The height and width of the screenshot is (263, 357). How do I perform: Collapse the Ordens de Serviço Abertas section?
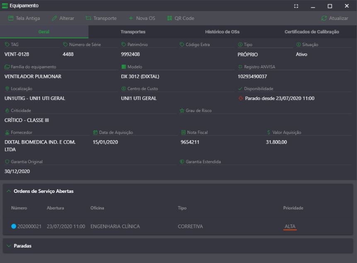[x=9, y=191]
